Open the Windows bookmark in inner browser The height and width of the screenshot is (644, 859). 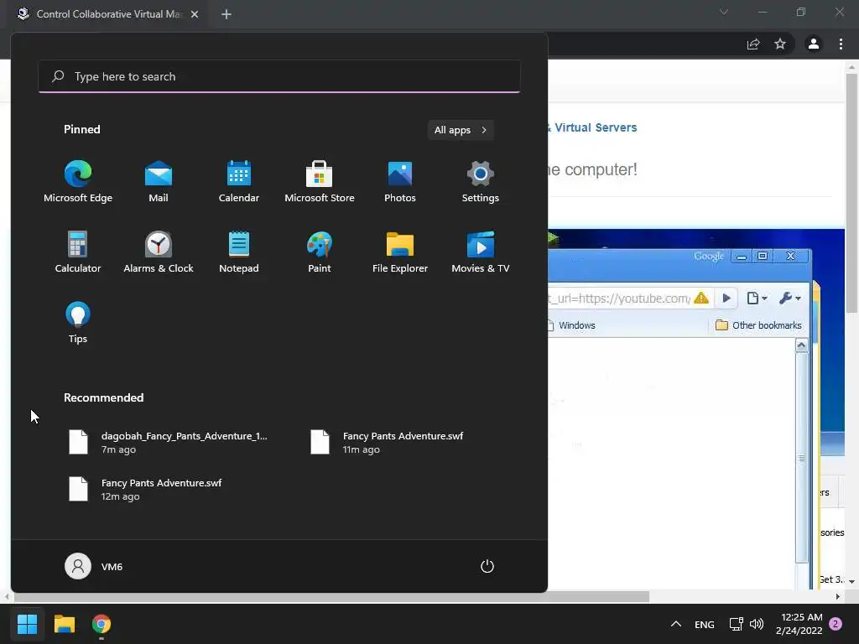[571, 325]
